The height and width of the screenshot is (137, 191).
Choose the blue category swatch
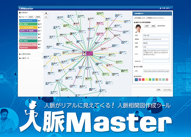click(137, 79)
